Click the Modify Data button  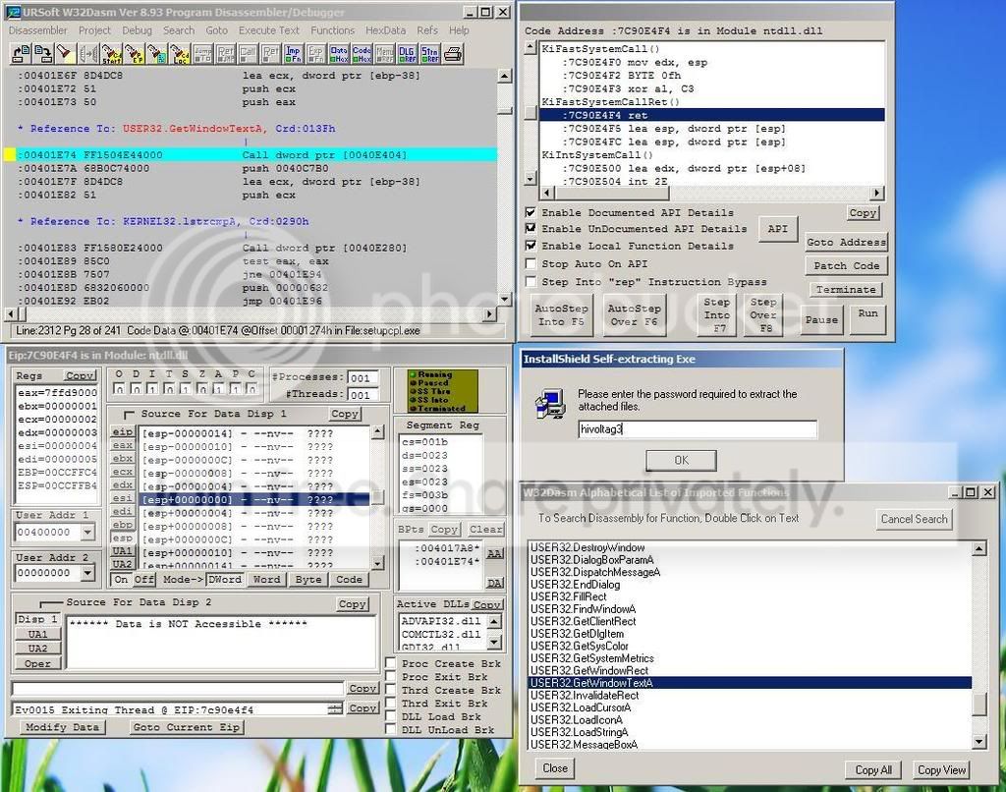pos(62,727)
